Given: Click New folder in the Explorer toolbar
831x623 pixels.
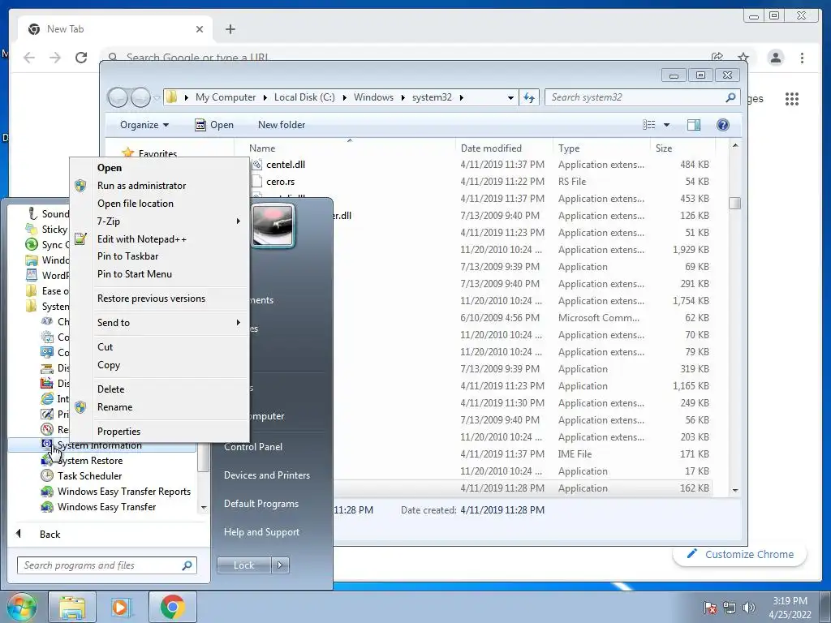Looking at the screenshot, I should pos(282,125).
